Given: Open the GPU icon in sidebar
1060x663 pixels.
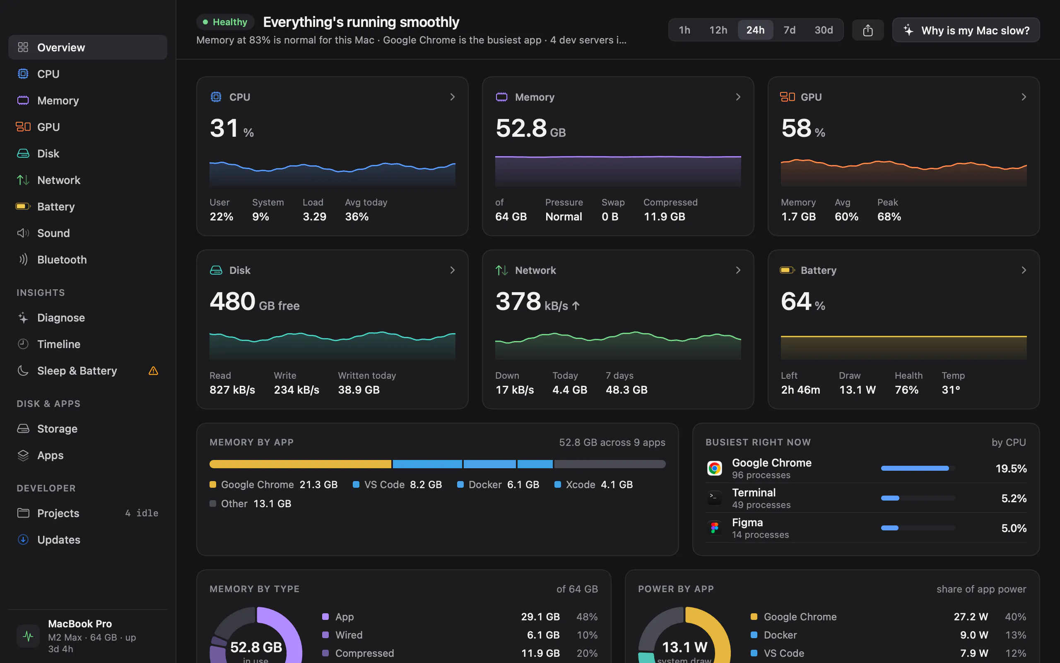Looking at the screenshot, I should coord(23,127).
